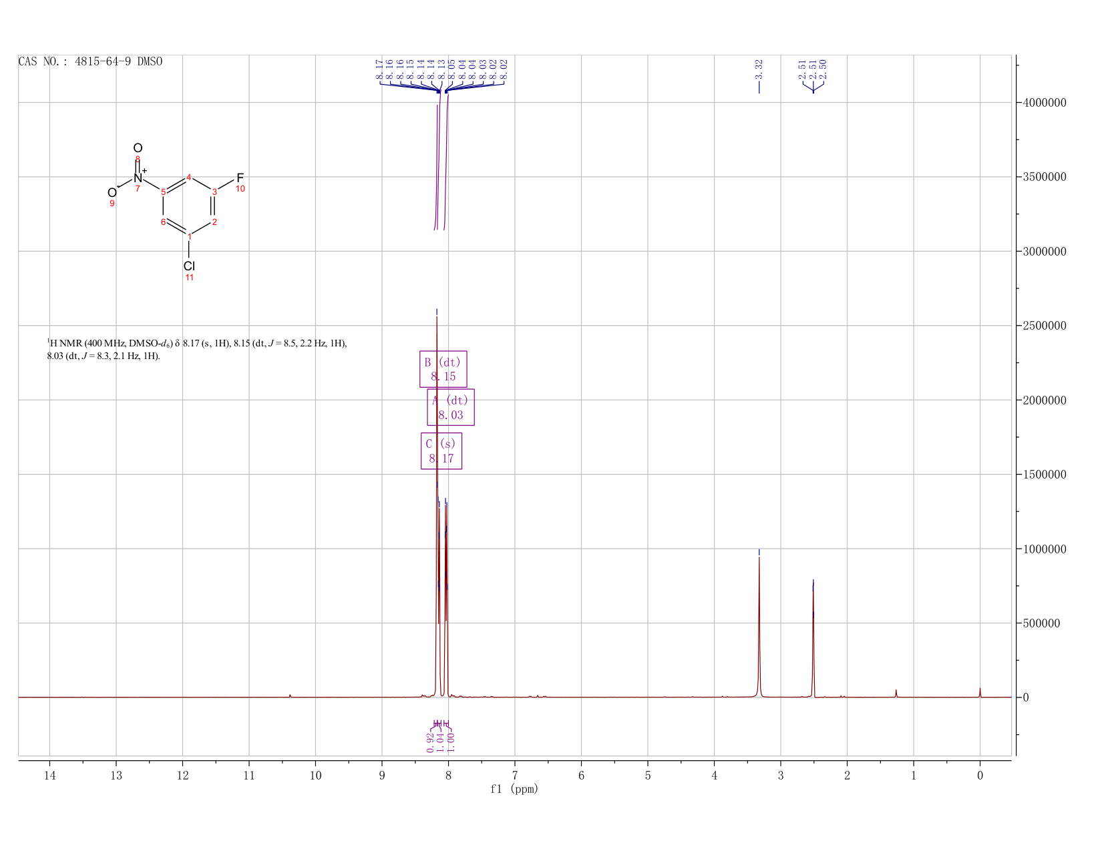Click the chlorine atom Cl in the structure
This screenshot has height=851, width=1102.
[x=189, y=266]
